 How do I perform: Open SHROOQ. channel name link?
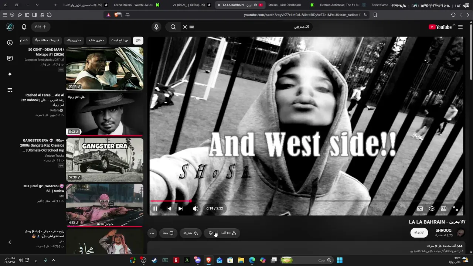click(444, 231)
